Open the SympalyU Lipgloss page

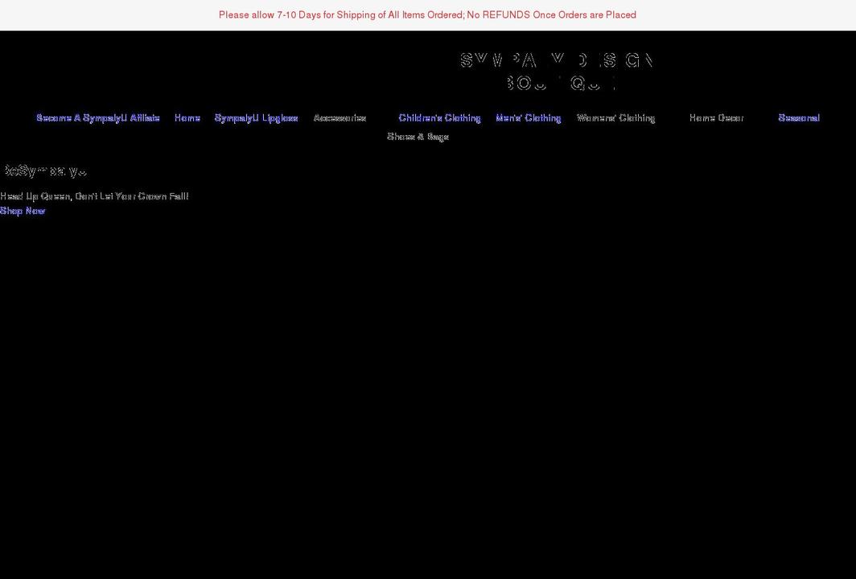[x=256, y=117]
